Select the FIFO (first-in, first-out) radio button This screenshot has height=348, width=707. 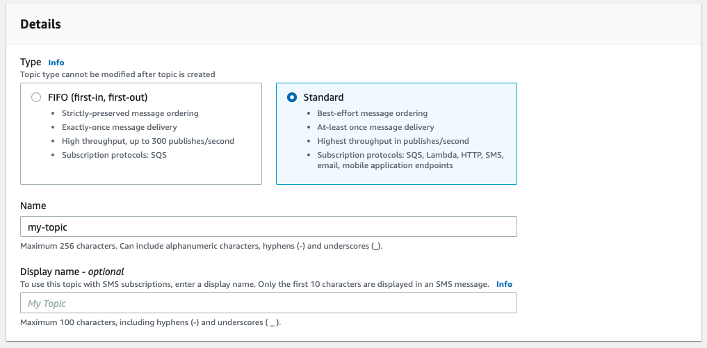[x=36, y=98]
